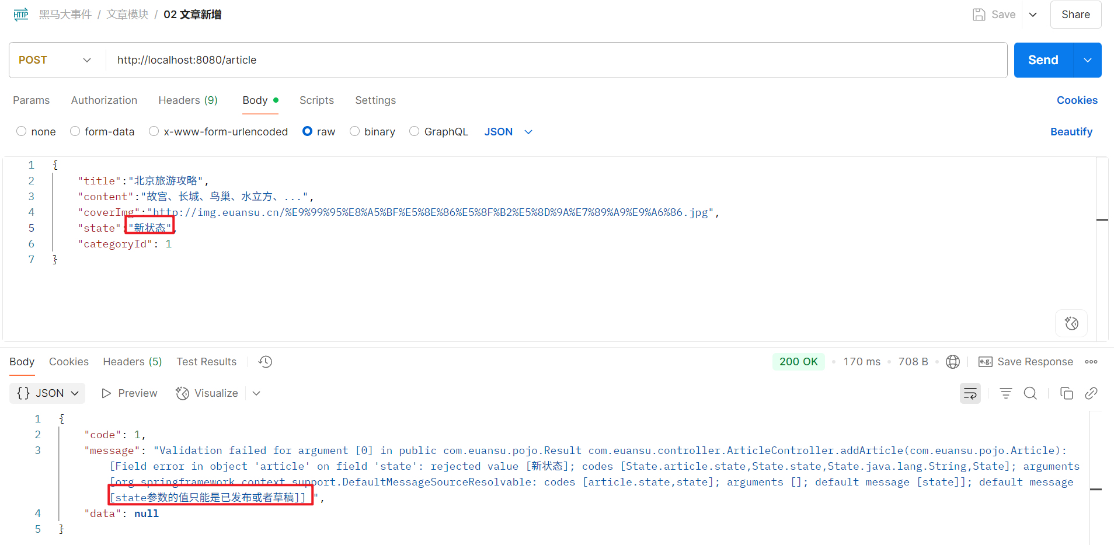
Task: Choose the binary body option
Action: 354,131
